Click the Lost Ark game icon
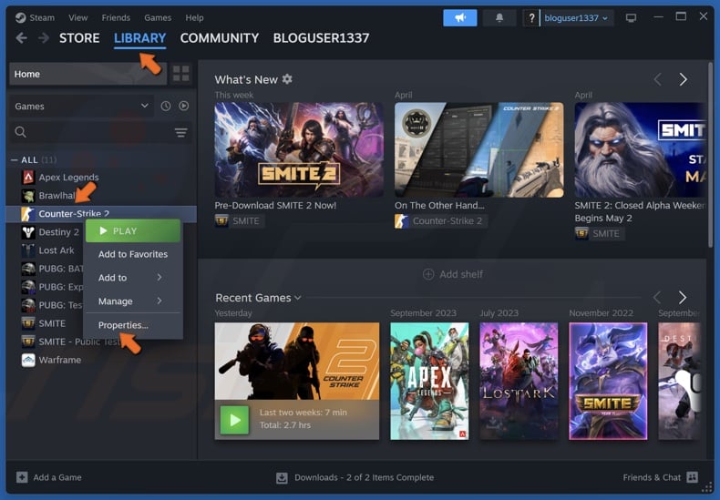The height and width of the screenshot is (500, 720). click(x=28, y=250)
